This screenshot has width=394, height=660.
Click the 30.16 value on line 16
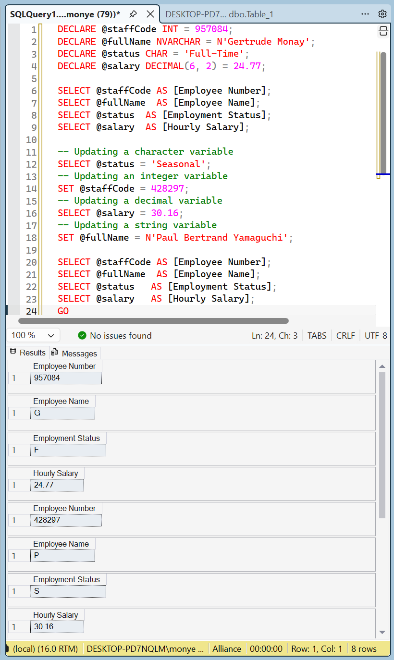[x=165, y=213]
